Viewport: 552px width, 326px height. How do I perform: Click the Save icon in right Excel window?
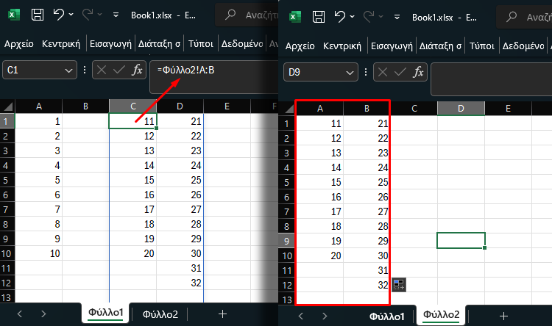pyautogui.click(x=319, y=17)
